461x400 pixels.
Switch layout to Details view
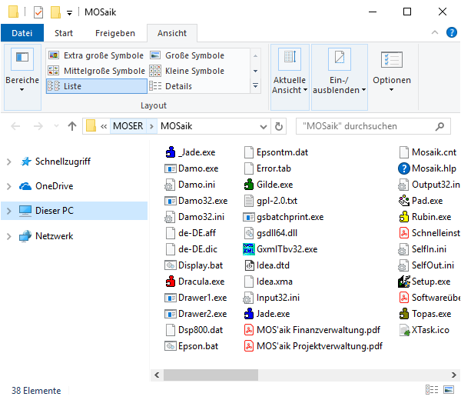click(x=178, y=86)
